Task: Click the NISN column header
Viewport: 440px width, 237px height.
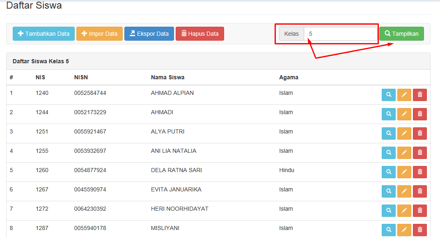Action: point(81,77)
